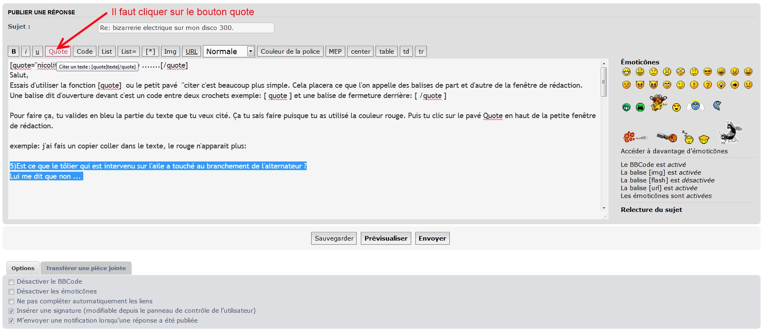Insert the question mark emoticon
Image resolution: width=770 pixels, height=332 pixels.
click(x=708, y=85)
